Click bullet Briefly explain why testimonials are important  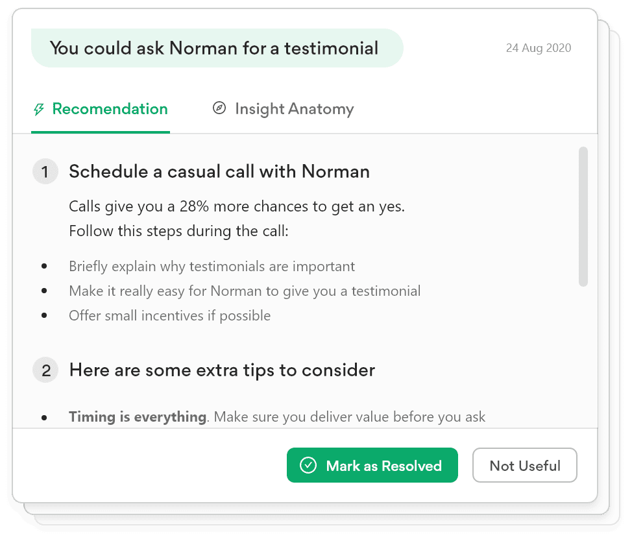pos(212,266)
